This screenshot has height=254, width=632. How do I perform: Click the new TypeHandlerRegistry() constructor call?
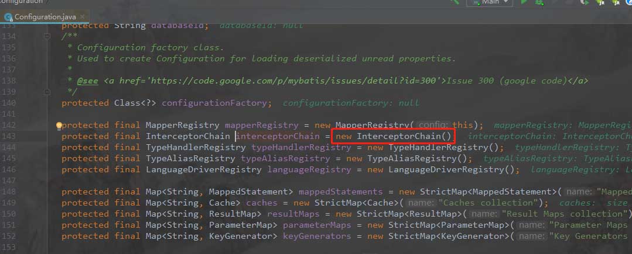433,148
